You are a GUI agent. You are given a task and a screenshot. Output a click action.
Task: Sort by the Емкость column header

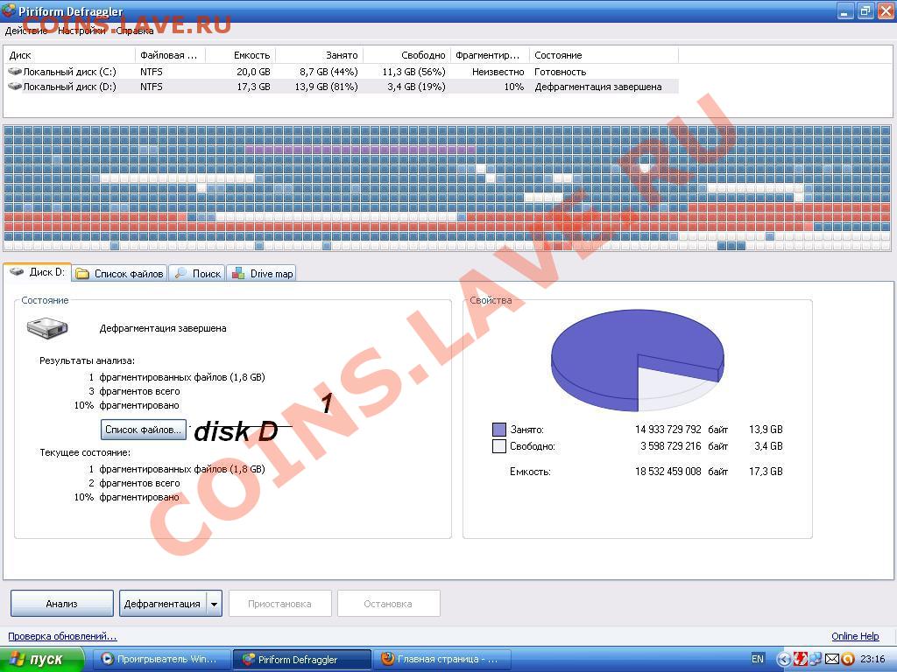(241, 55)
